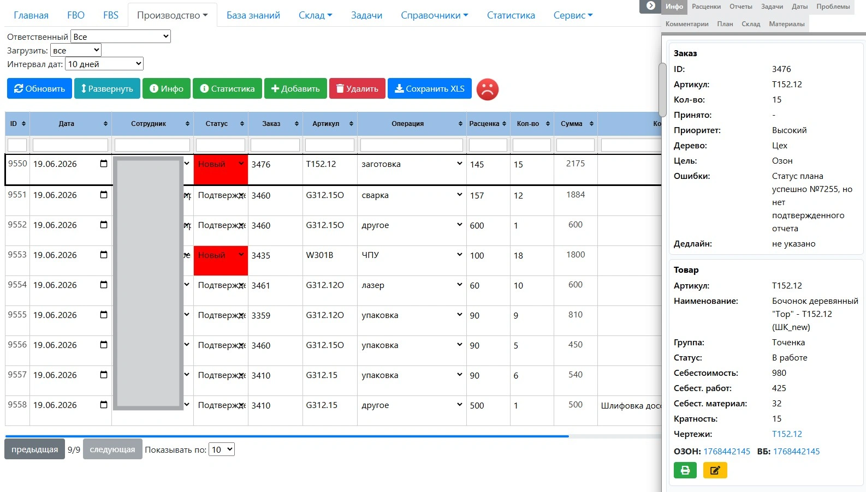Click the blue Инфо button
The width and height of the screenshot is (866, 492).
pos(167,88)
